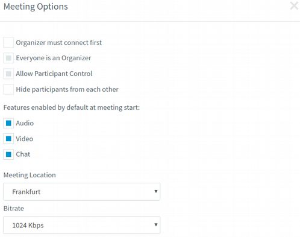Tick the Everyone is an Organizer checkbox

[x=8, y=58]
